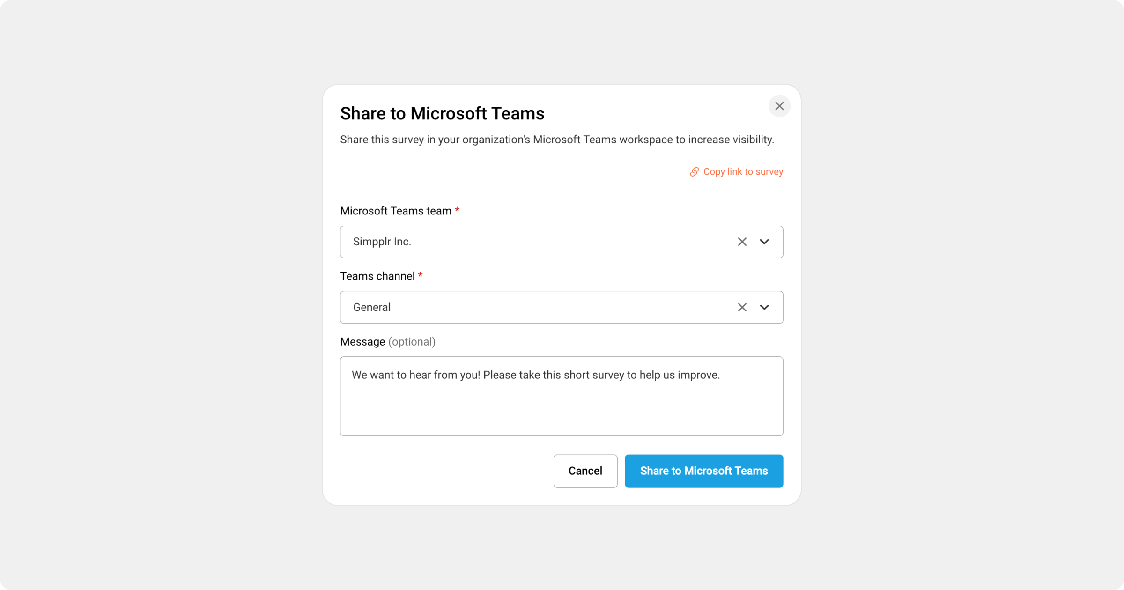1124x590 pixels.
Task: Expand the Microsoft Teams team dropdown arrow
Action: point(764,242)
